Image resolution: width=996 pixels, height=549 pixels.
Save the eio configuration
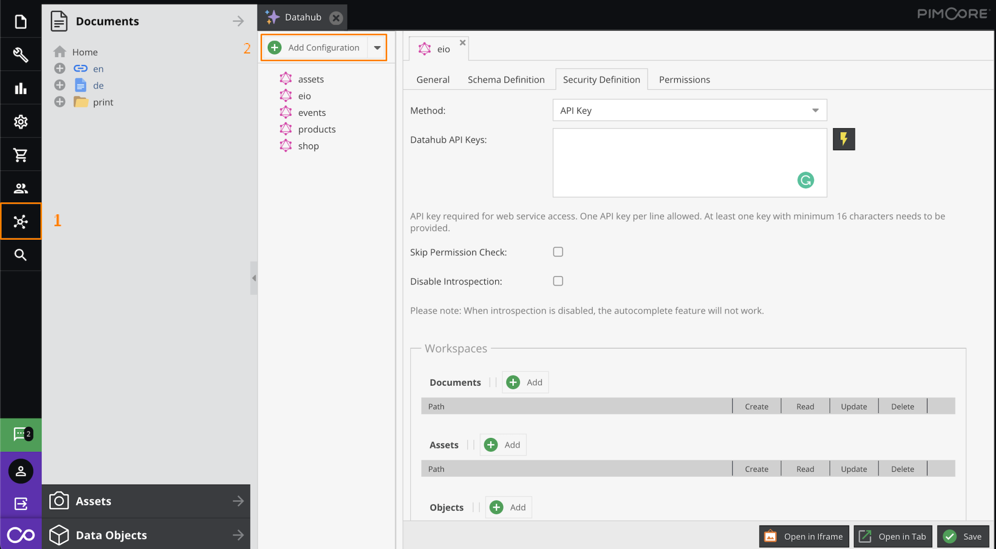pos(963,537)
